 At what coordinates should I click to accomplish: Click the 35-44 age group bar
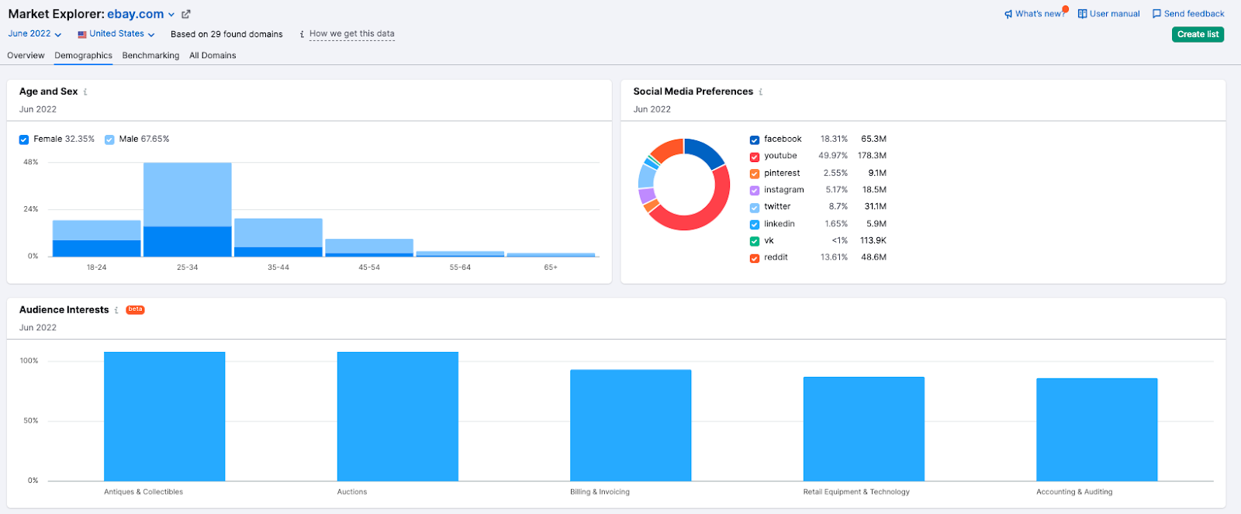point(278,237)
